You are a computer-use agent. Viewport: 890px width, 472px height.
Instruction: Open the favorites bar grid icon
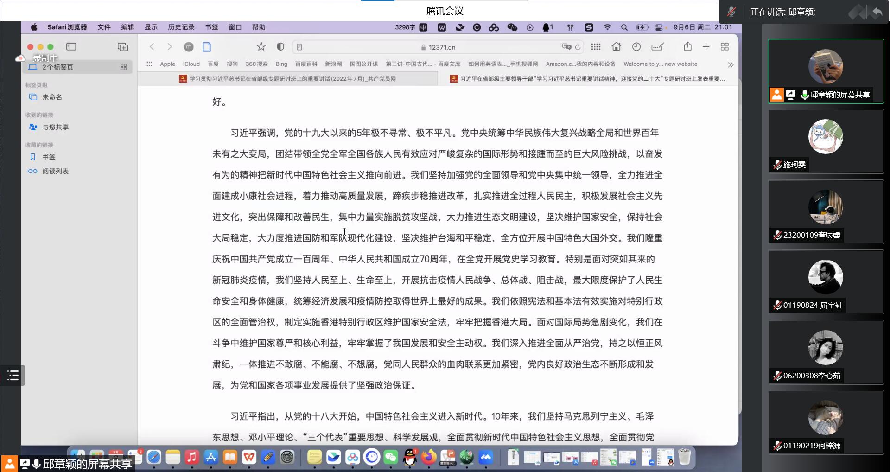pyautogui.click(x=149, y=64)
